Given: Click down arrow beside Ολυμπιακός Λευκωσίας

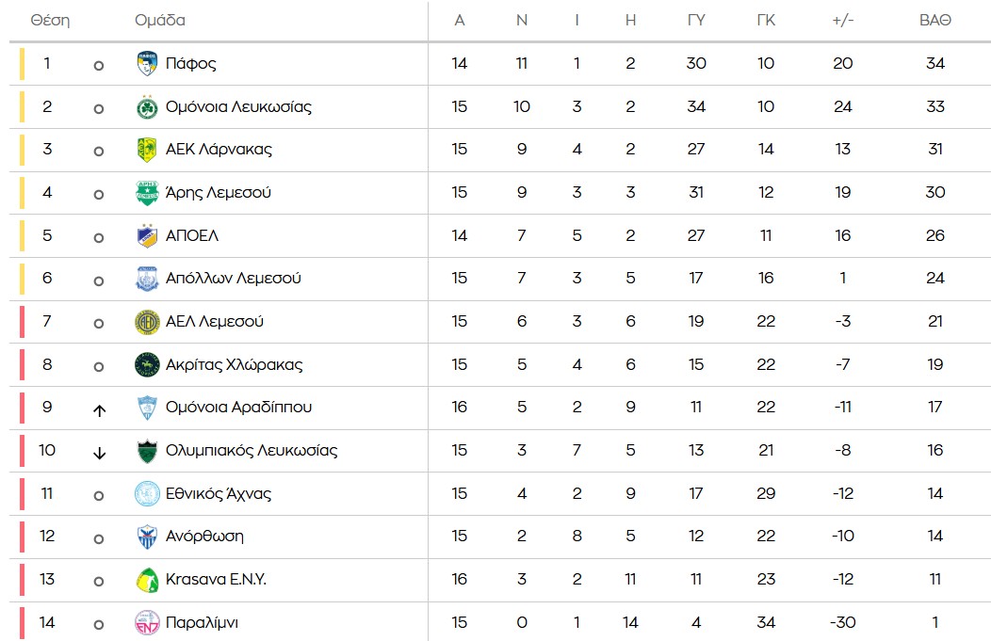Looking at the screenshot, I should coord(99,453).
